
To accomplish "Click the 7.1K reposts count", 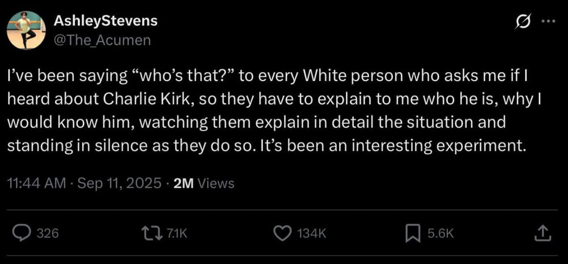I will click(176, 233).
